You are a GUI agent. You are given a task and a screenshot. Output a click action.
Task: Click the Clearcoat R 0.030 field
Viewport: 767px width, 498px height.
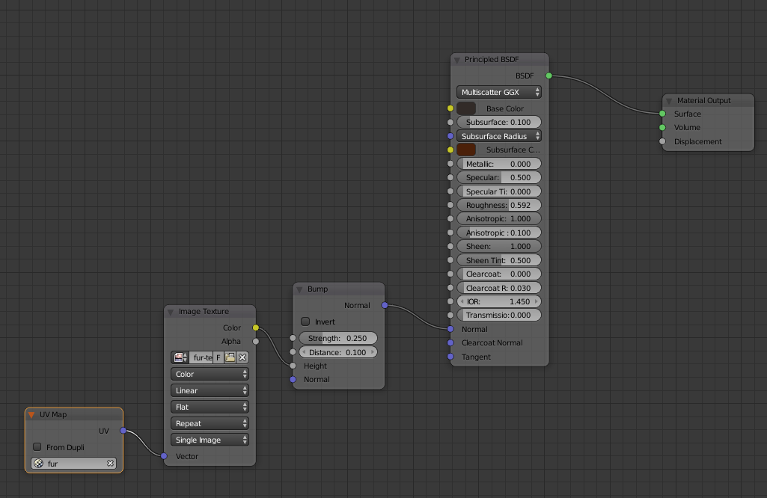[x=499, y=288]
